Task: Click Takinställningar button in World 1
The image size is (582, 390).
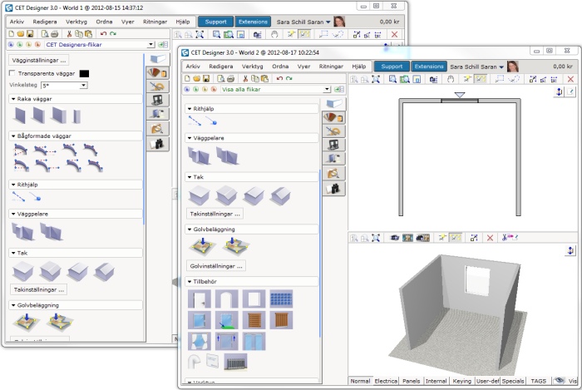Action: click(38, 289)
